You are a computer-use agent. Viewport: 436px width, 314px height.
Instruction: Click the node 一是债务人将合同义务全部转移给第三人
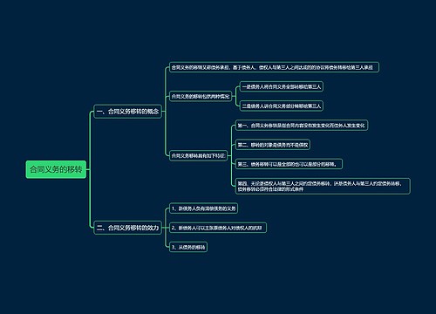click(282, 86)
